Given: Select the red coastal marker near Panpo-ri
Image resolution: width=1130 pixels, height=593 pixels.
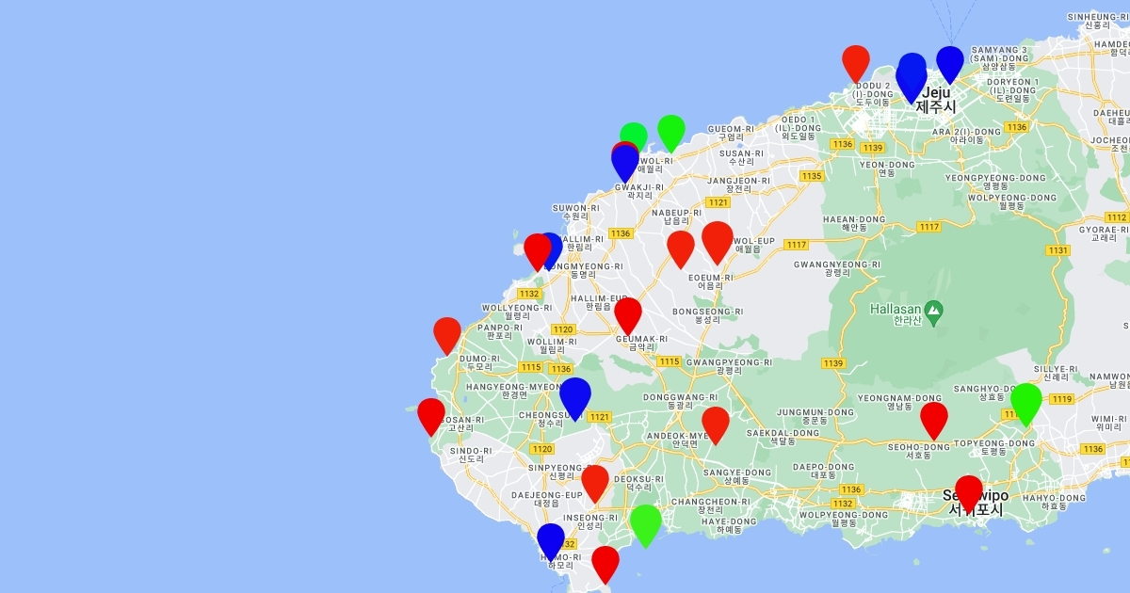Looking at the screenshot, I should 446,334.
